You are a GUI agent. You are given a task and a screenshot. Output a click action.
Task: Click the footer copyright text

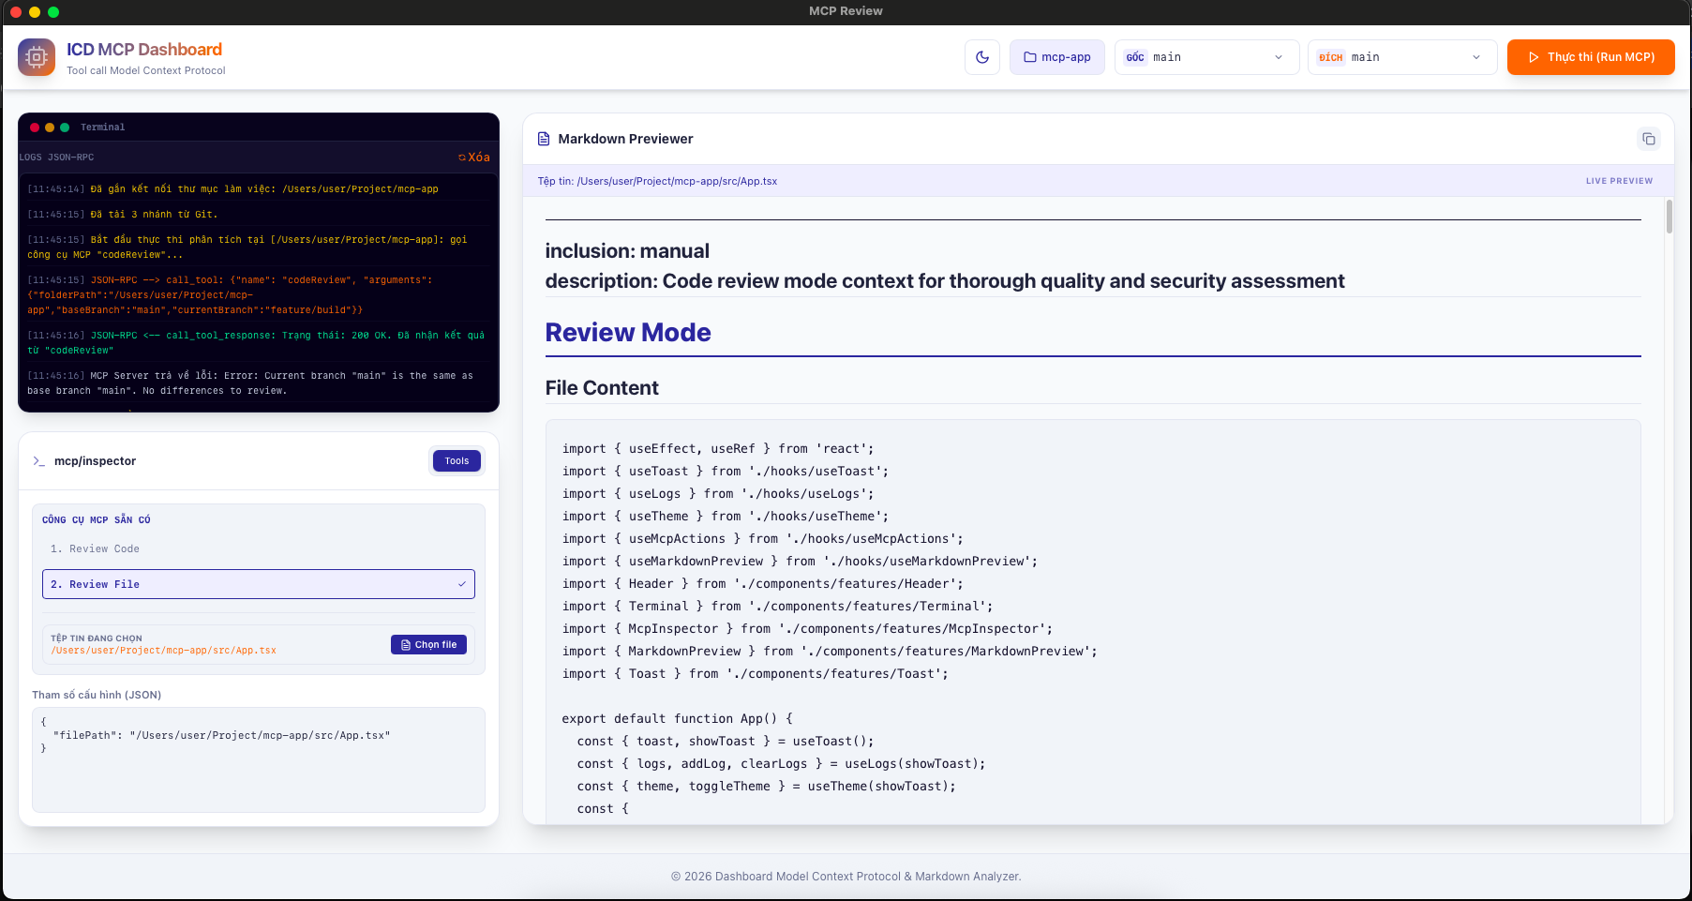846,877
